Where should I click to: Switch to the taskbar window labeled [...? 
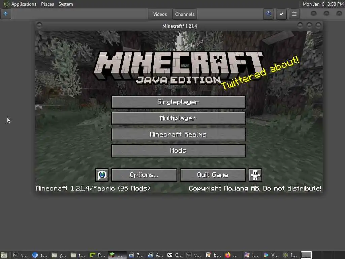click(x=290, y=255)
